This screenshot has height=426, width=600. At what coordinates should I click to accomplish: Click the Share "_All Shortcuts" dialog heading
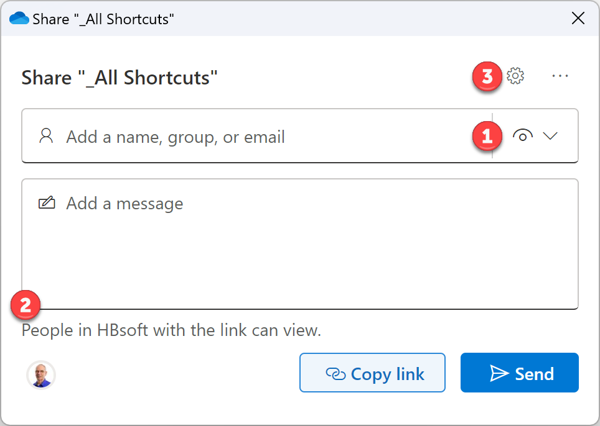(120, 78)
